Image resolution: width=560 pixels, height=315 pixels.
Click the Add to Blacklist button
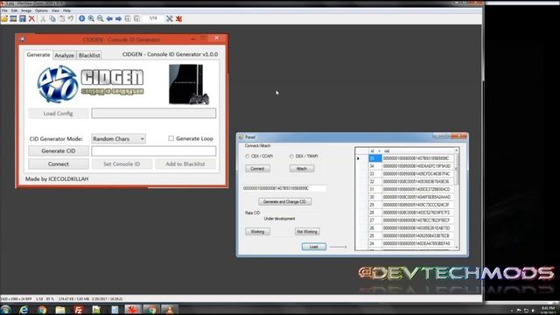click(x=185, y=164)
